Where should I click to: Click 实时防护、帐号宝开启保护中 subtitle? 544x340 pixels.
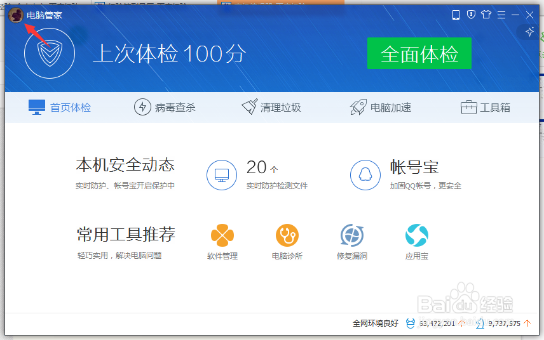[x=125, y=186]
